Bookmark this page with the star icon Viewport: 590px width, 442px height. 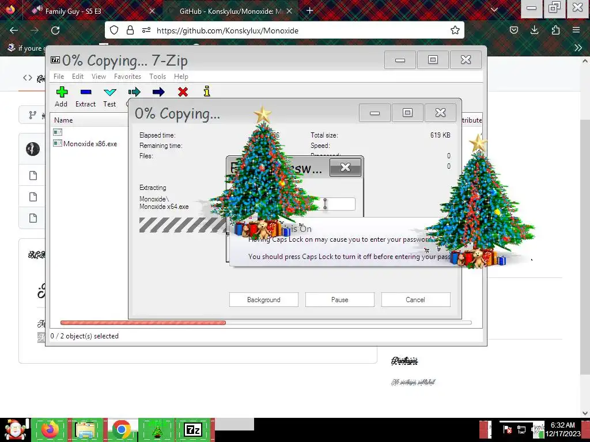pyautogui.click(x=455, y=30)
